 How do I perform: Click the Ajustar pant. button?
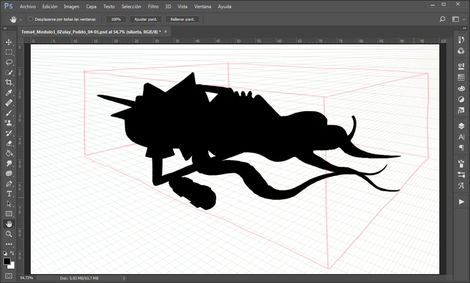[146, 19]
